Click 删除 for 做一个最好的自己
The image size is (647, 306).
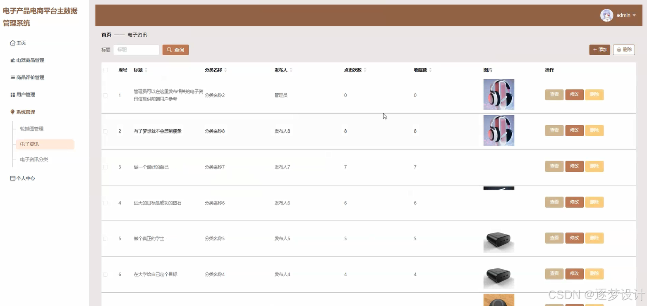[x=594, y=166]
